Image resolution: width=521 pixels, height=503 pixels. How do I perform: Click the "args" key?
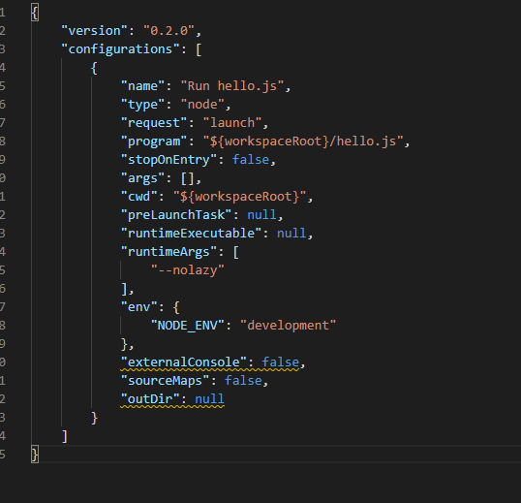click(142, 178)
